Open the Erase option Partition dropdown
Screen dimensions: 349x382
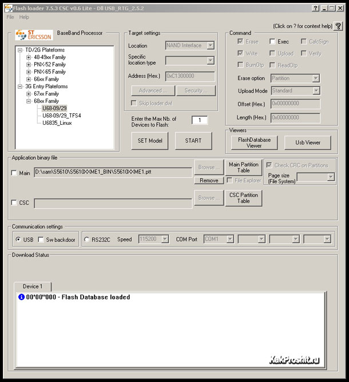[x=315, y=78]
